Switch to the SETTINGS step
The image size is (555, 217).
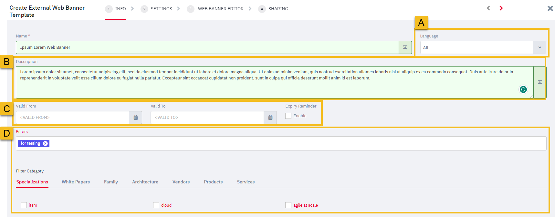(161, 9)
